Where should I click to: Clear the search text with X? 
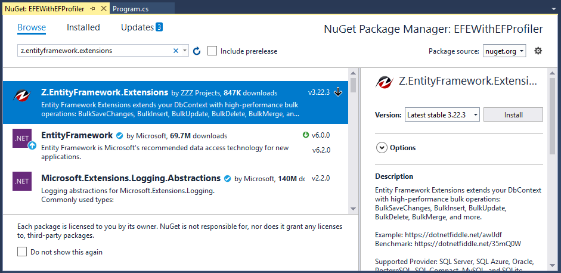pyautogui.click(x=176, y=51)
